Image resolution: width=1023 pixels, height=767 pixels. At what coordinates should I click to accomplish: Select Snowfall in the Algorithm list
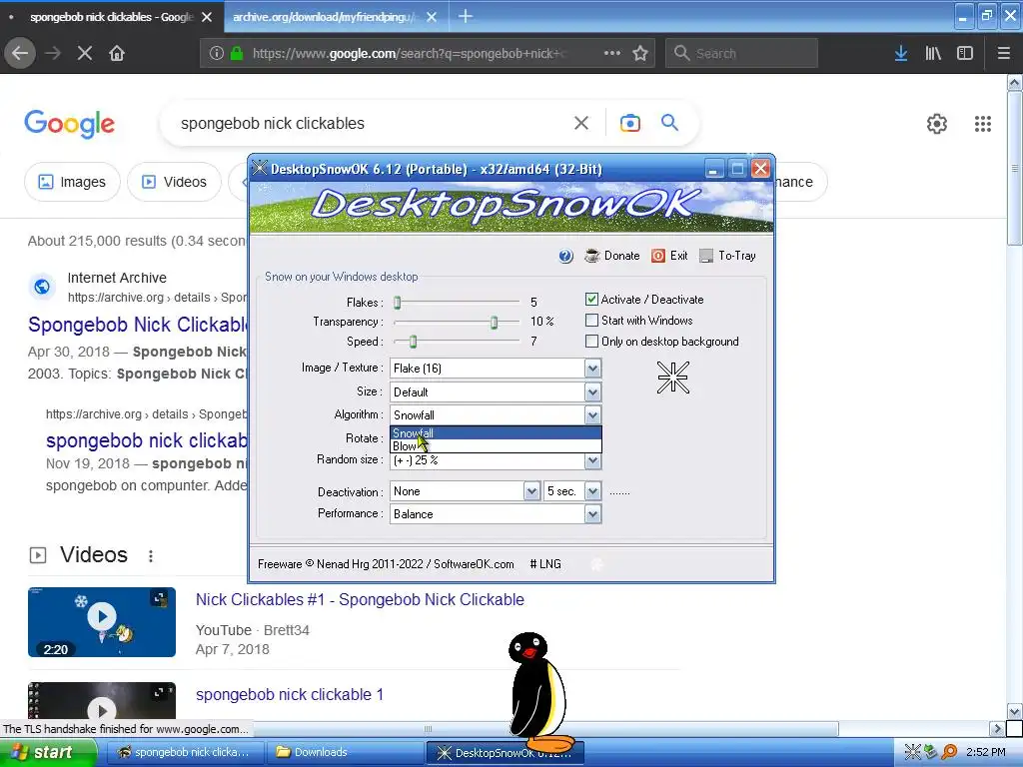[496, 433]
